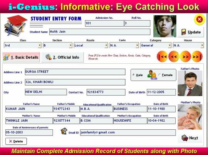Click the Delete button
Viewport: 208px width, 155px height.
16,141
